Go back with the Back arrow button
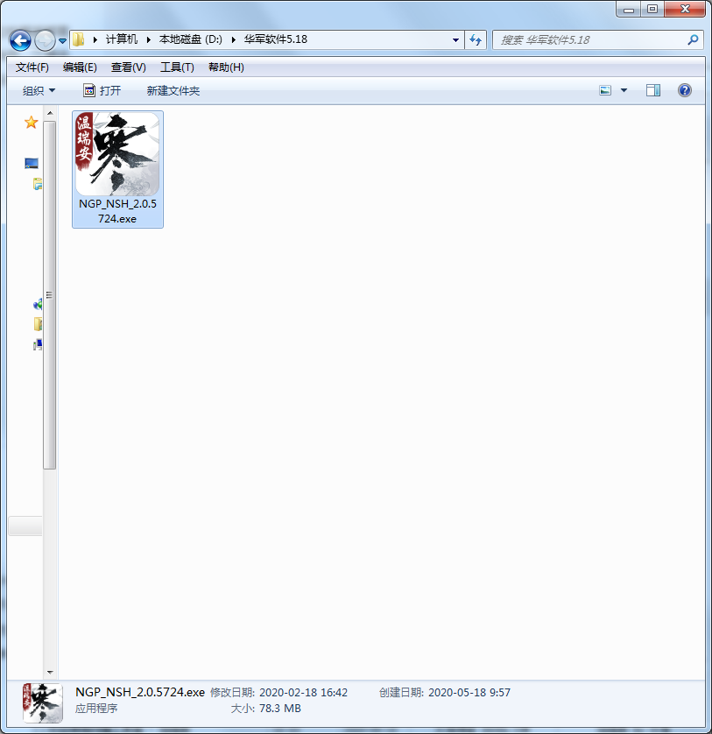Screen dimensions: 712x734 tap(20, 40)
